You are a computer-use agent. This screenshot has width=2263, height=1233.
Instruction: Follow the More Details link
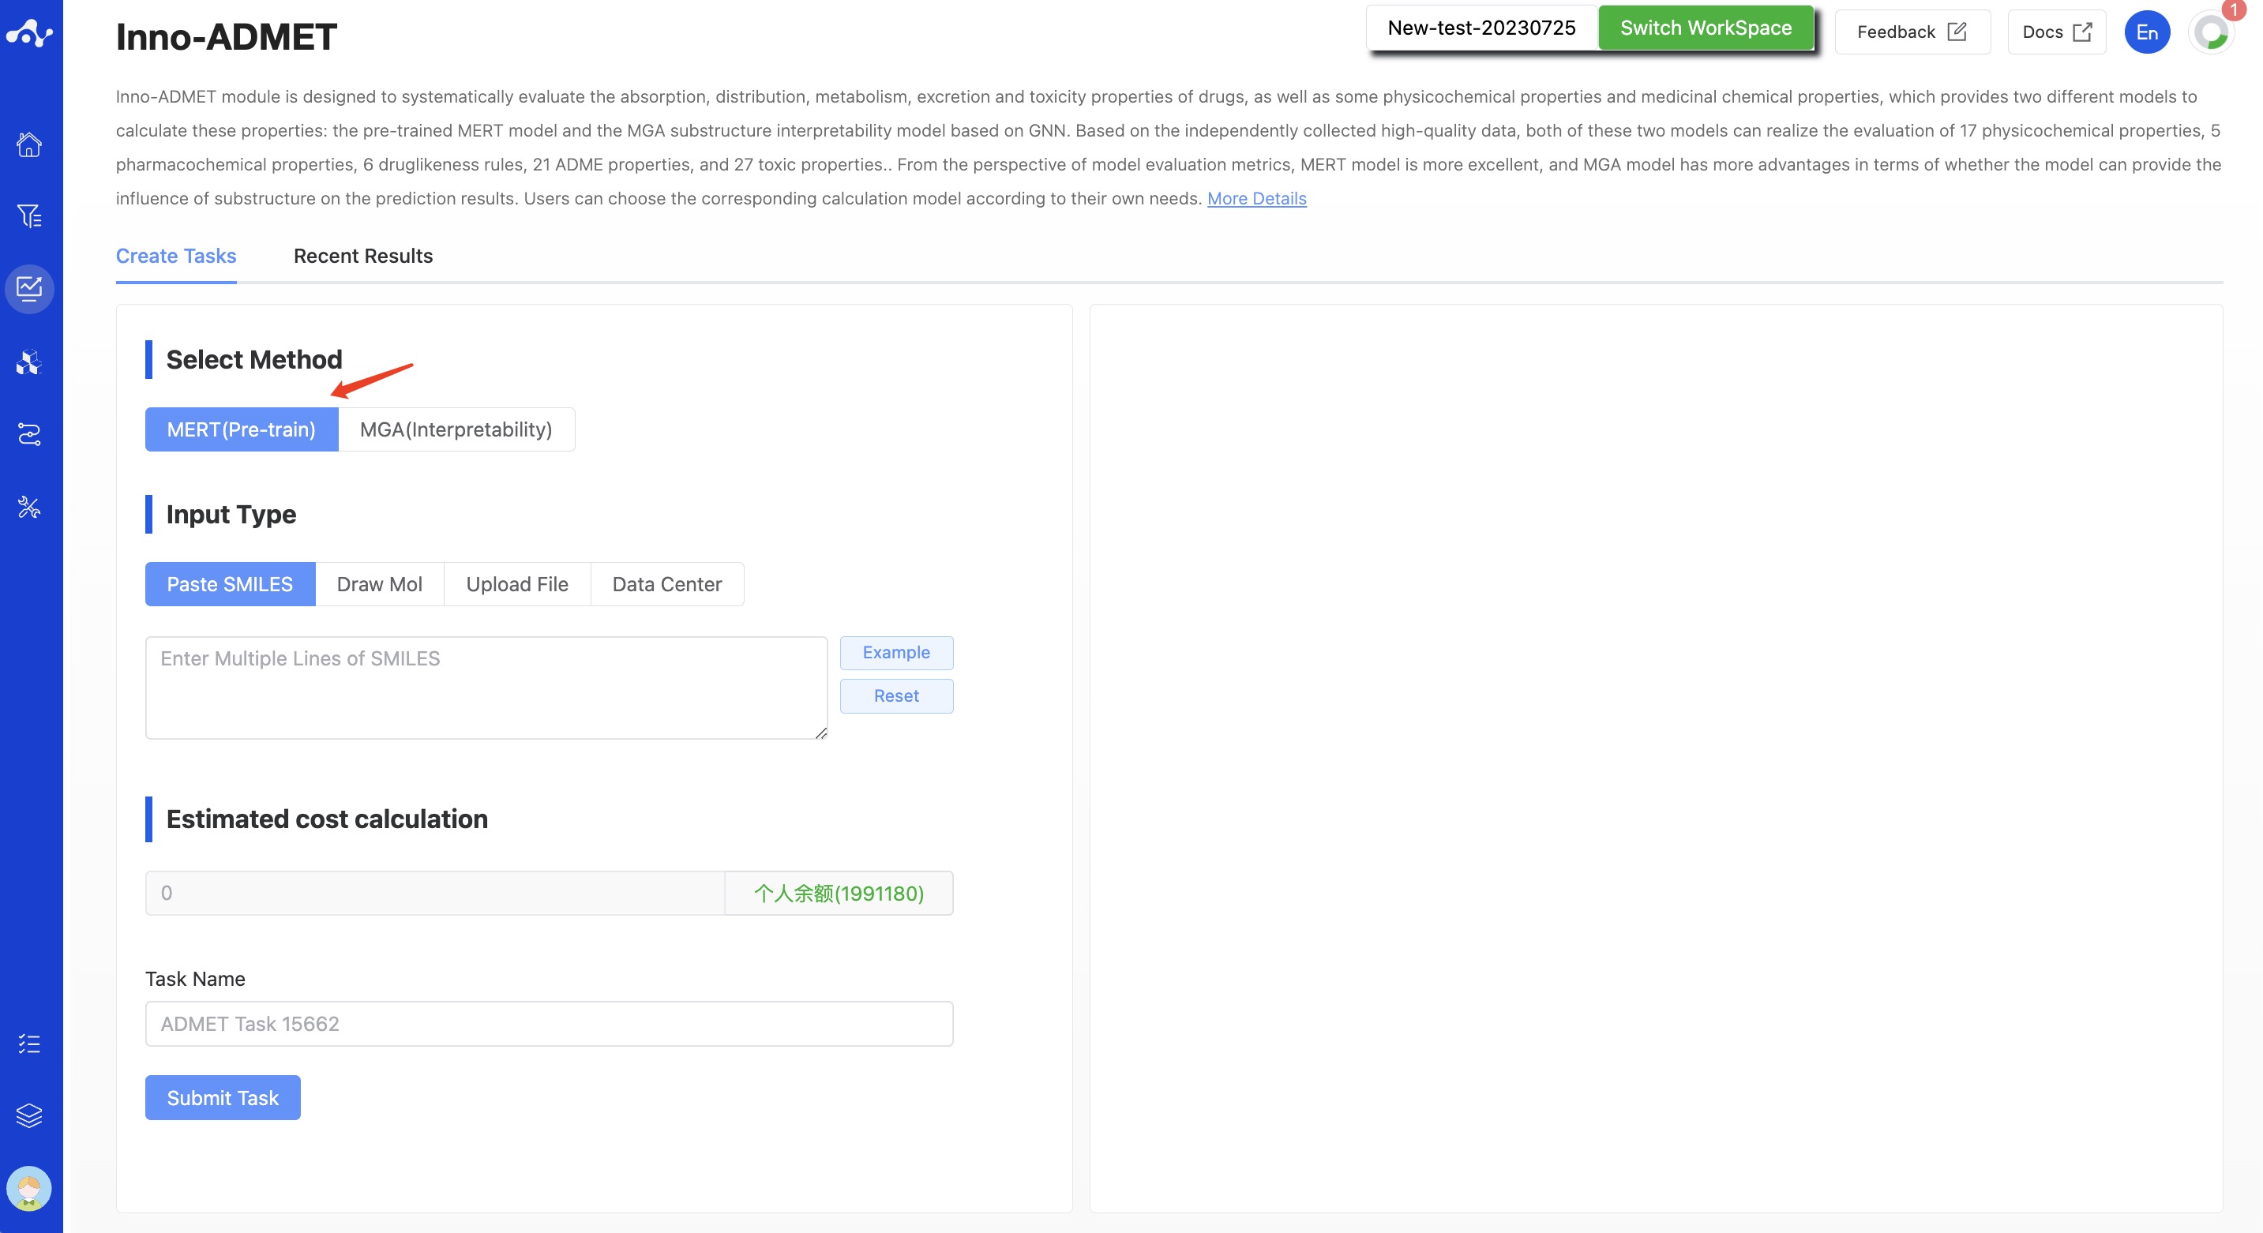(x=1256, y=198)
